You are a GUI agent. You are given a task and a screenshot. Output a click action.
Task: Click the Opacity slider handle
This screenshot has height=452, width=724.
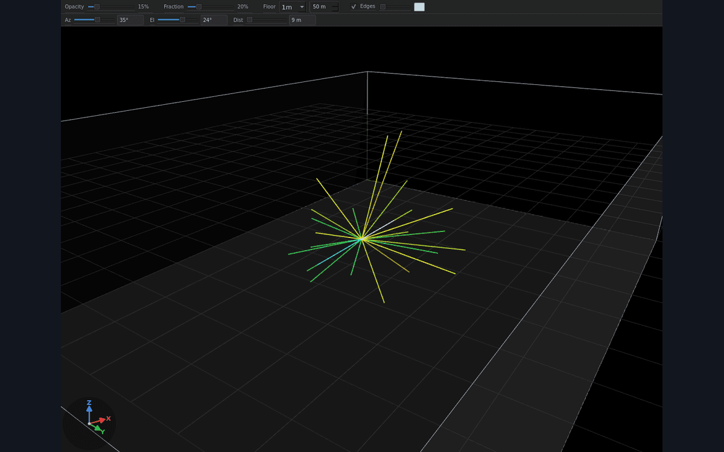coord(97,7)
